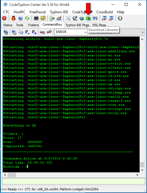Viewport: 147px width, 193px height.
Task: Click the blue circular rings icon
Action: coord(95,18)
